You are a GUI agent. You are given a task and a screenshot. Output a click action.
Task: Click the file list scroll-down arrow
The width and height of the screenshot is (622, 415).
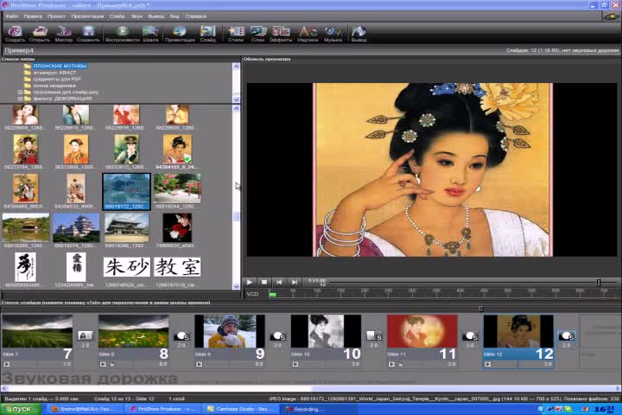point(237,286)
